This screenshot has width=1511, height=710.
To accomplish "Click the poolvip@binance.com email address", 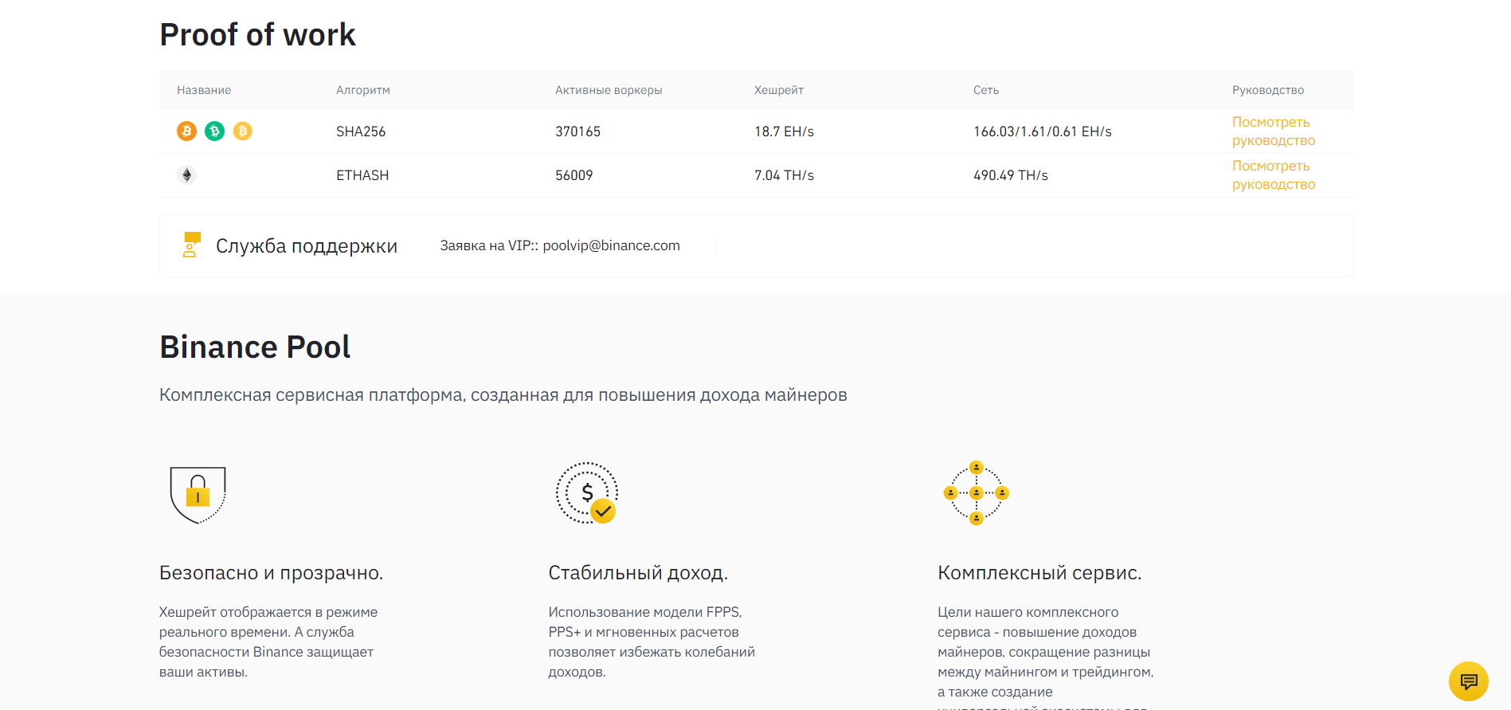I will [611, 245].
